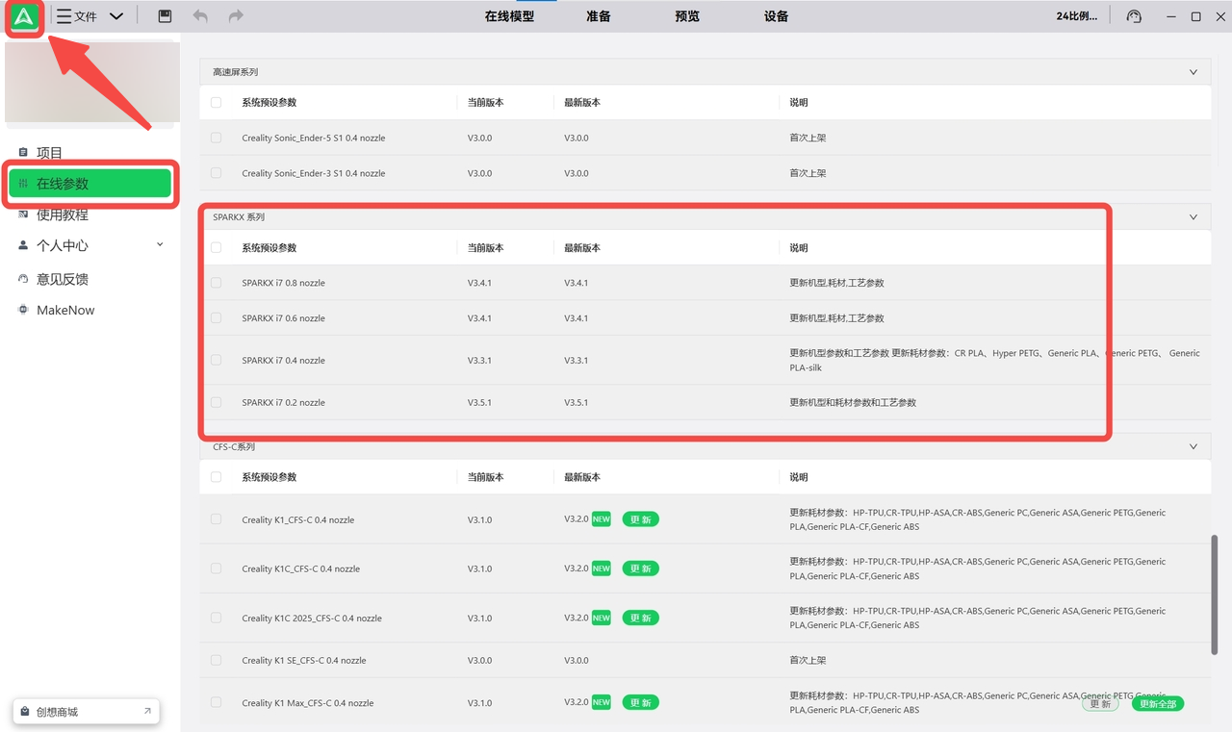Switch to the 准备 tab
The image size is (1232, 732).
[598, 16]
